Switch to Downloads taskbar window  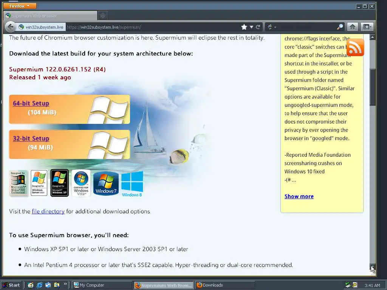pyautogui.click(x=225, y=285)
